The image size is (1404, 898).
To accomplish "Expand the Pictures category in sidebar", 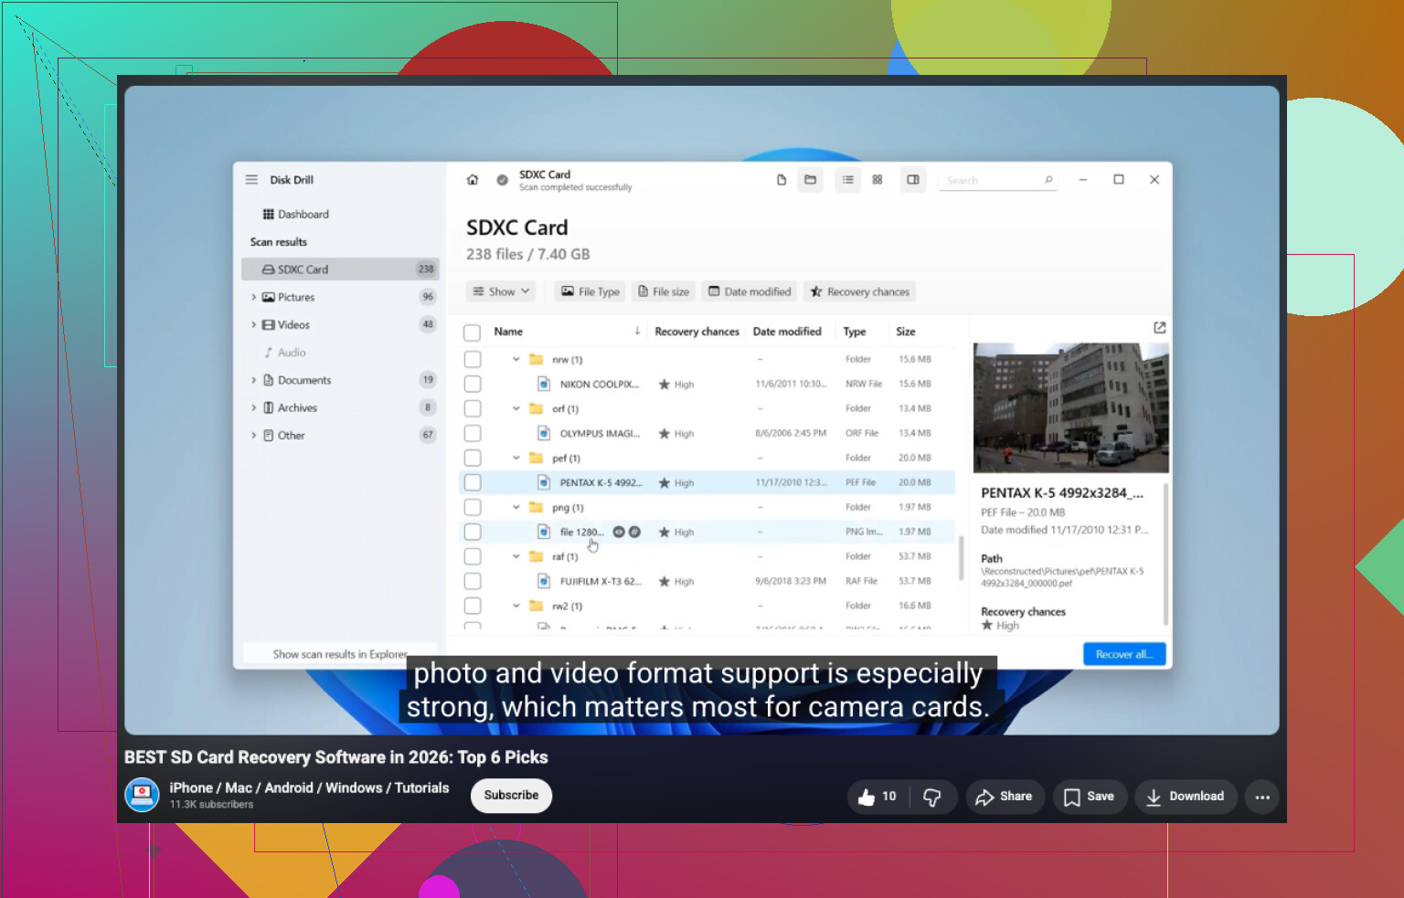I will [x=253, y=297].
